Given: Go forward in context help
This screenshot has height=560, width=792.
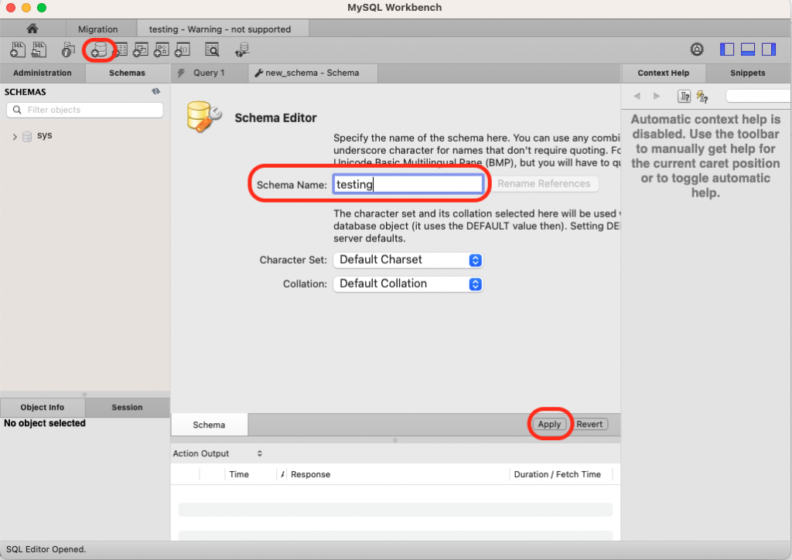Looking at the screenshot, I should tap(656, 96).
